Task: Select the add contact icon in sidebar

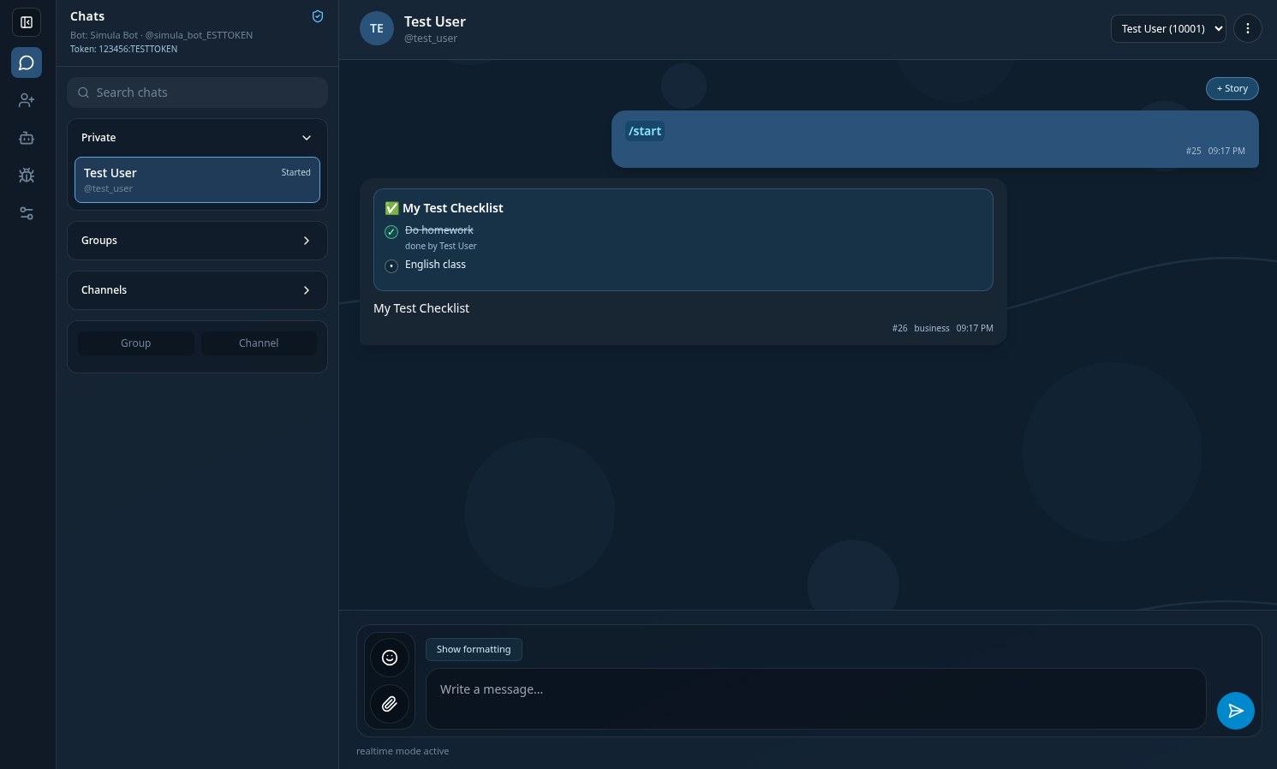Action: (x=27, y=100)
